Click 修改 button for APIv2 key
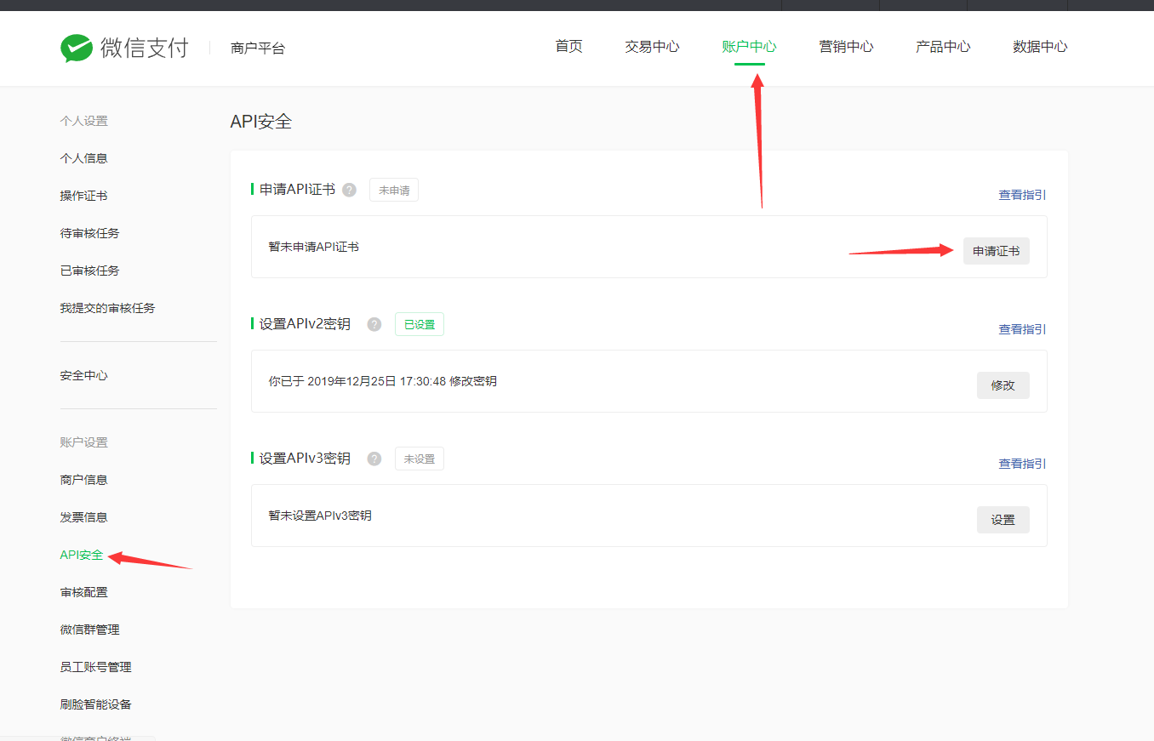The height and width of the screenshot is (741, 1154). [1003, 385]
